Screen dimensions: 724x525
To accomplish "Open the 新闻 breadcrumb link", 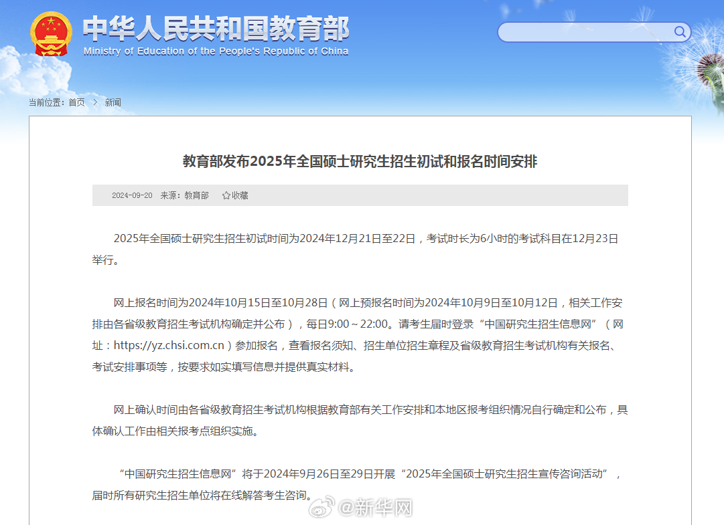I will [x=113, y=102].
